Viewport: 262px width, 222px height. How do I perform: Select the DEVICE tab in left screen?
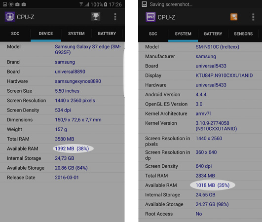pyautogui.click(x=46, y=34)
